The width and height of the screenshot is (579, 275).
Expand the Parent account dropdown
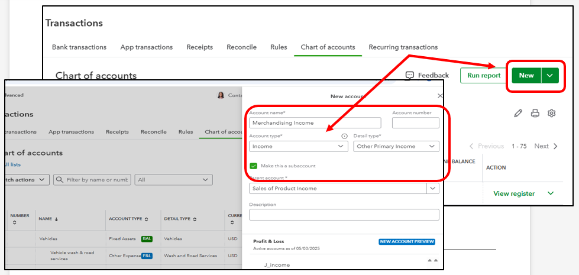tap(433, 189)
